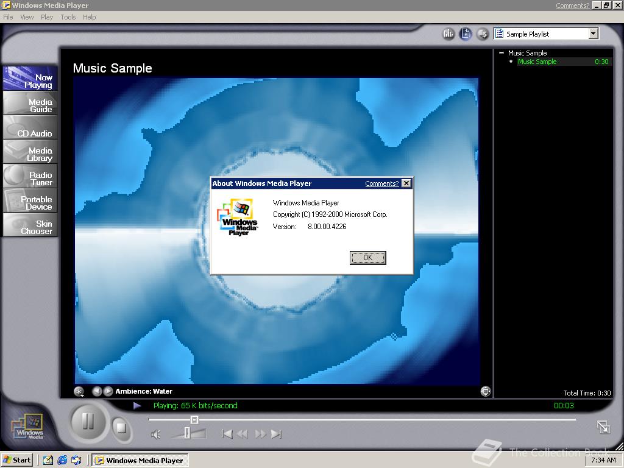Switch to the CD Audio section
Viewport: 624px width, 468px height.
[30, 128]
